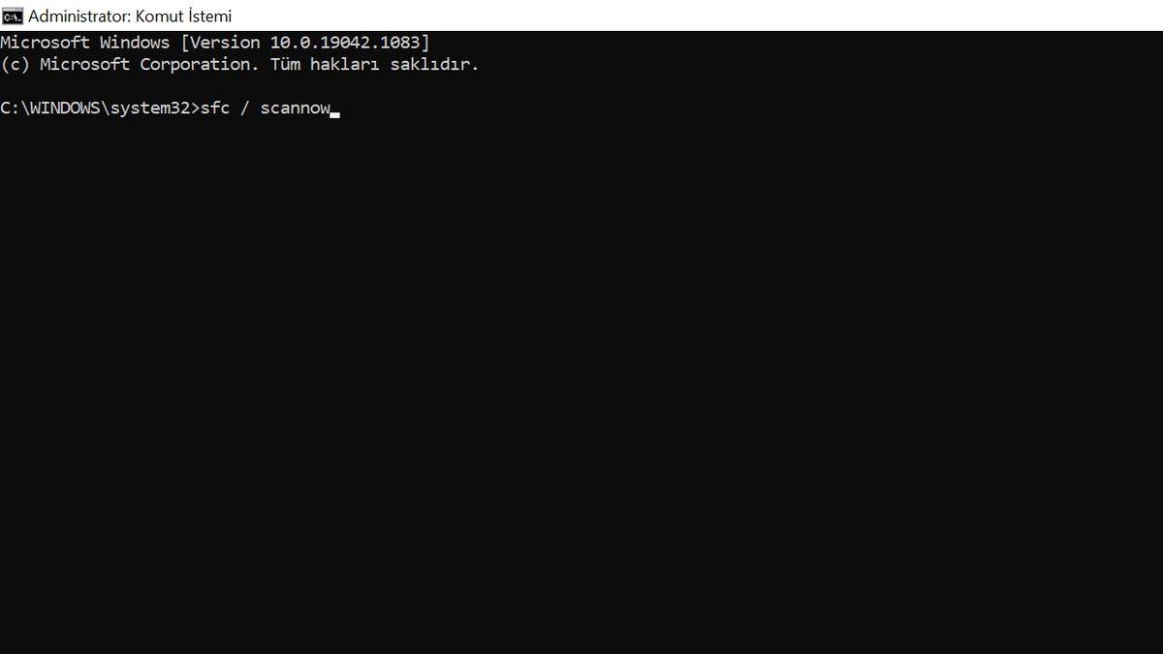Click the version number 10.0.19042.1083
The height and width of the screenshot is (654, 1163).
346,43
